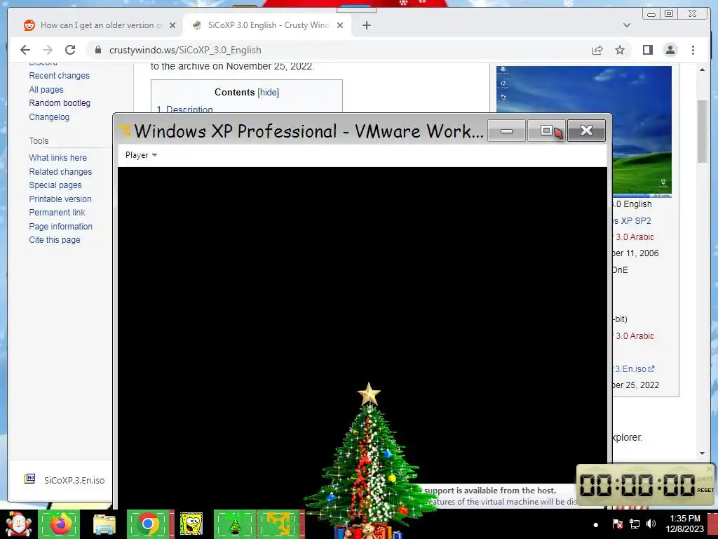Close the Reddit 'How can I get' tab

tap(172, 25)
